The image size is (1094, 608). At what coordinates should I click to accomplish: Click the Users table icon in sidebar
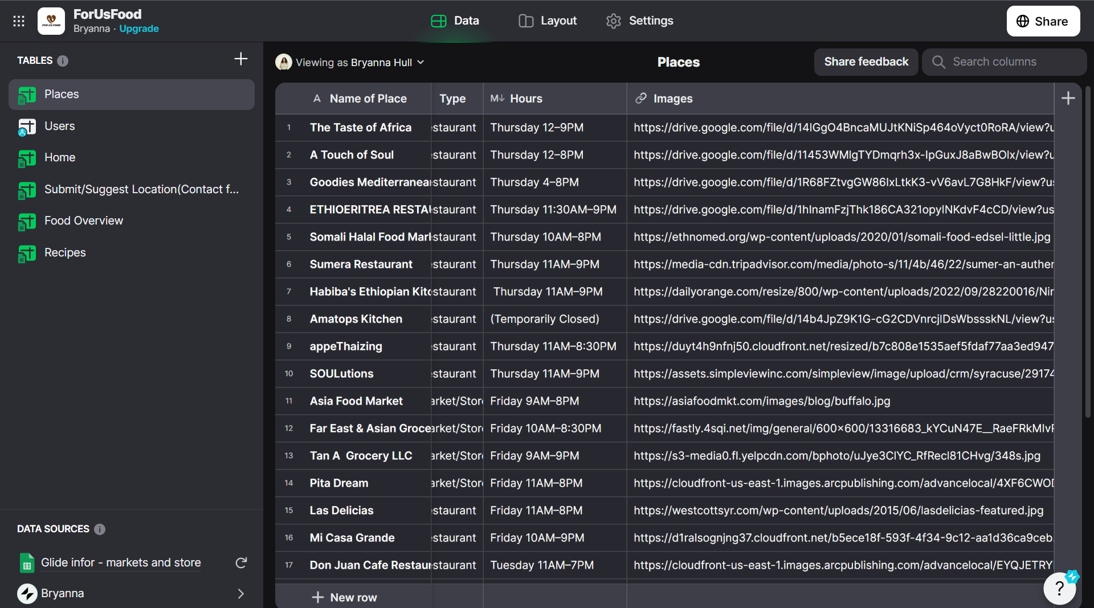(27, 127)
